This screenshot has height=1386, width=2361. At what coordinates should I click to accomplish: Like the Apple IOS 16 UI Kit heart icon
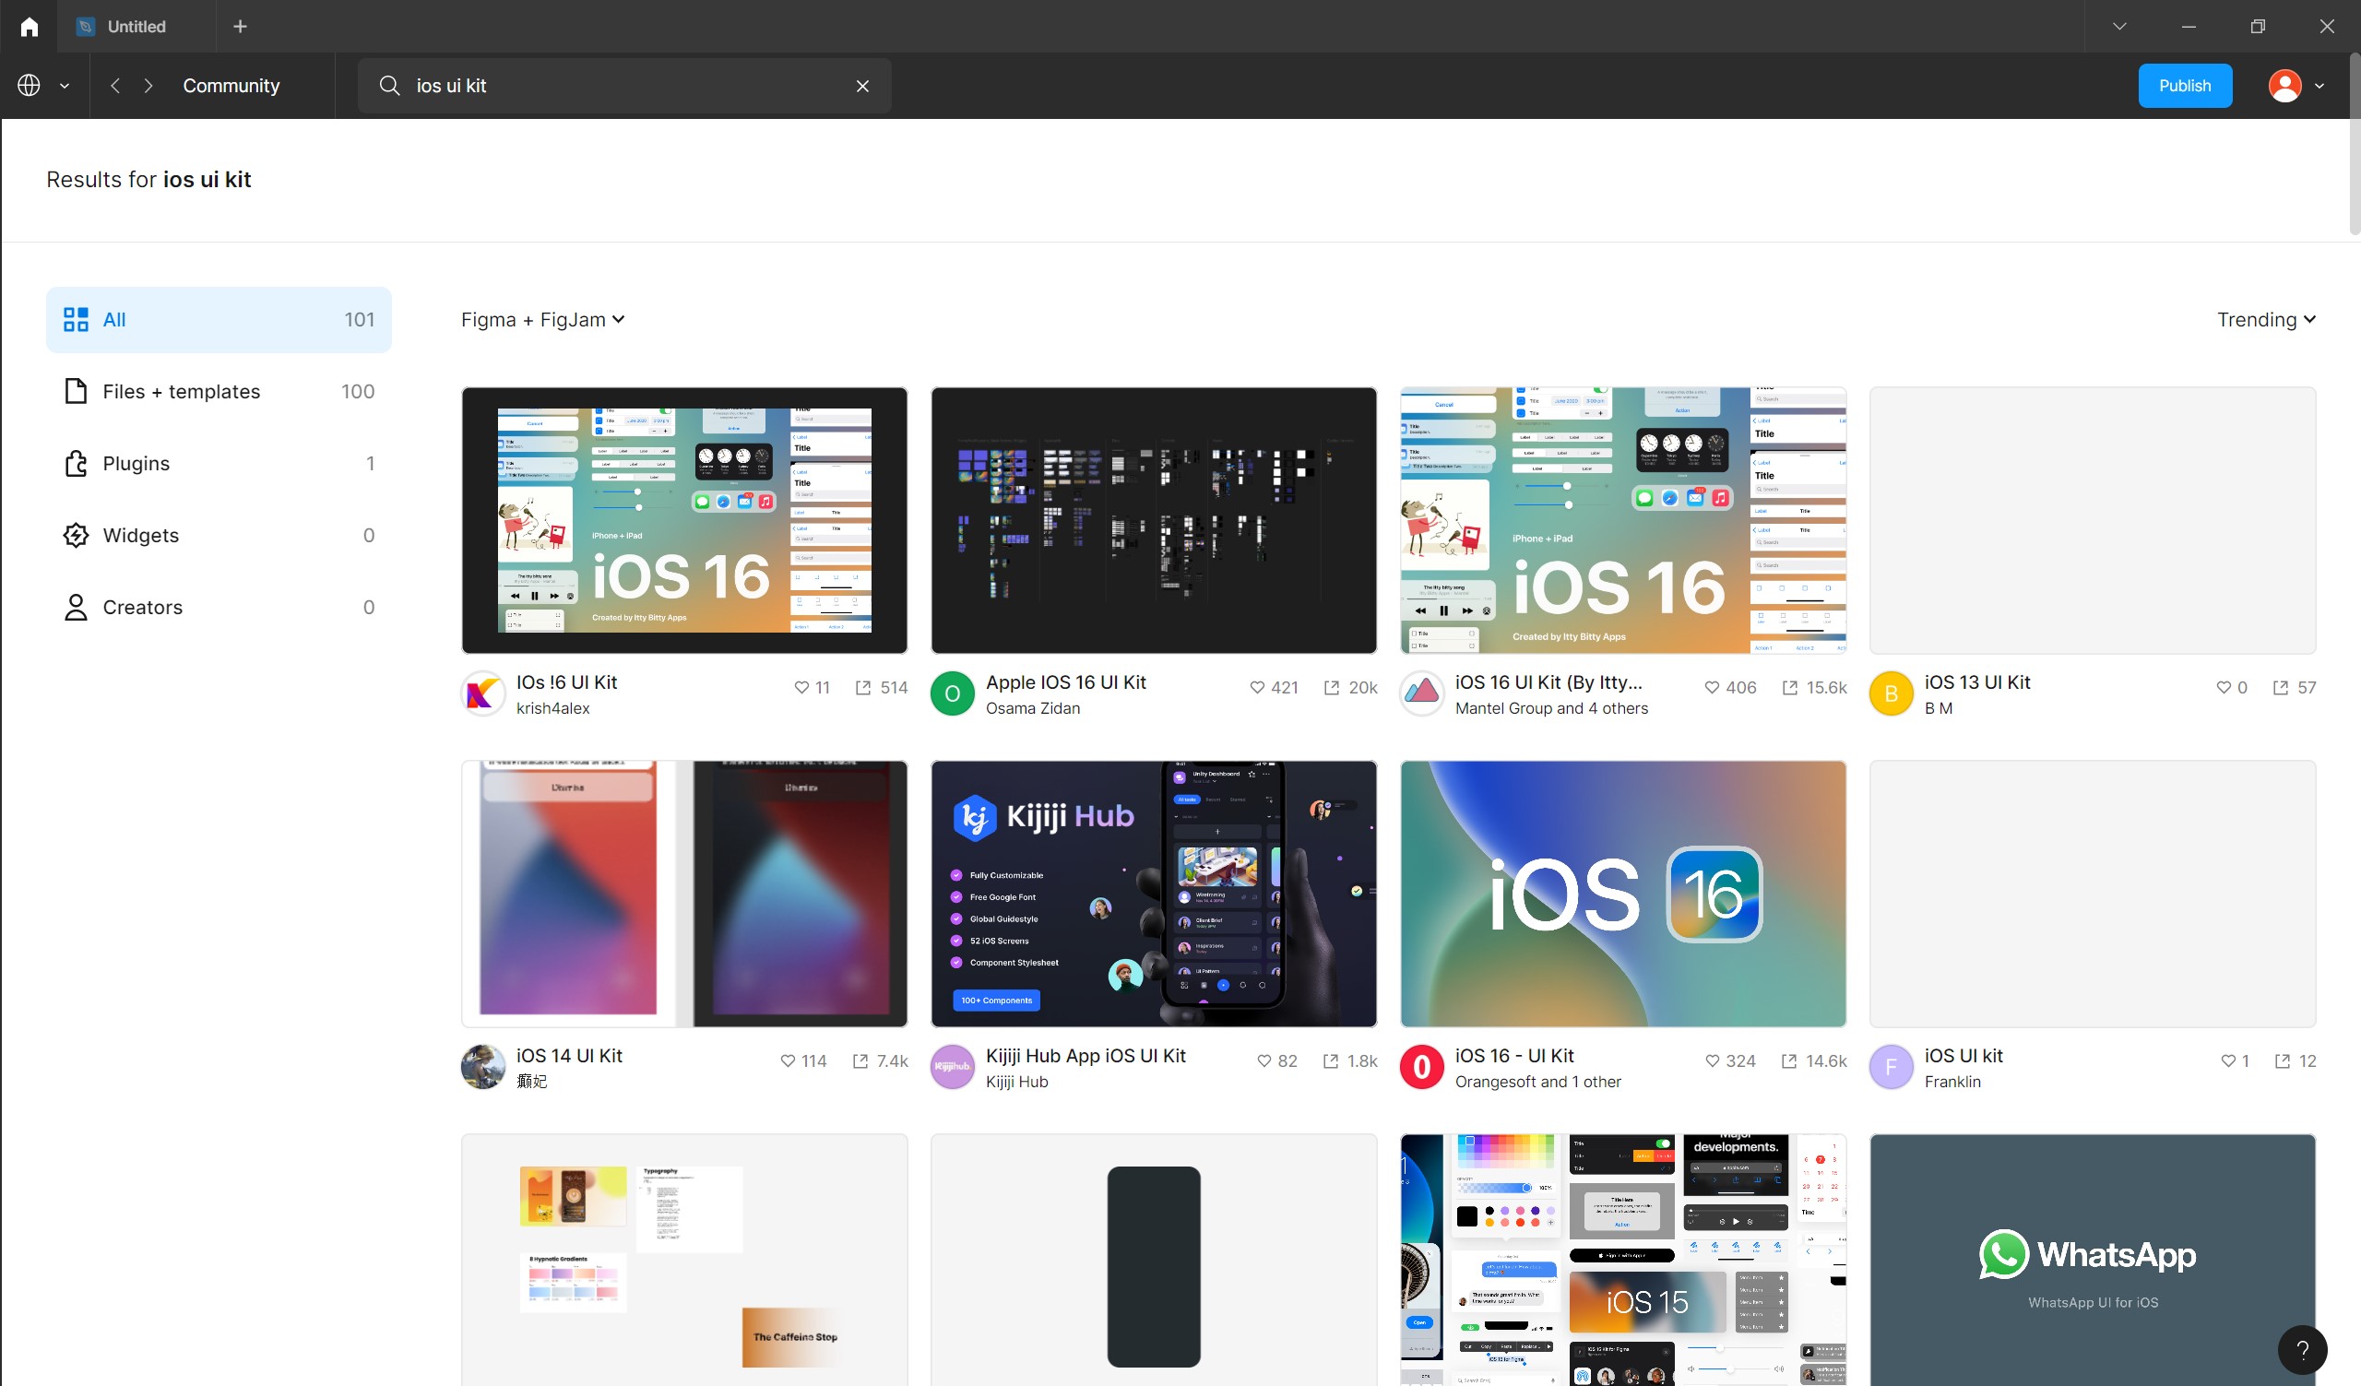(x=1257, y=687)
